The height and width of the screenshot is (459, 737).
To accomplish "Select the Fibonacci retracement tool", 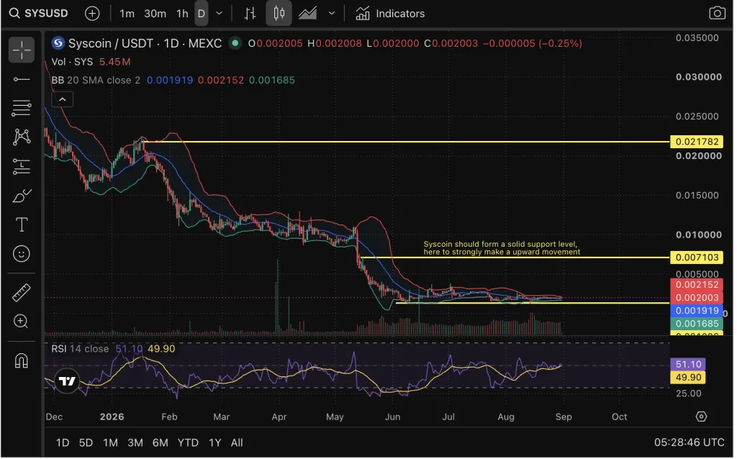I will 21,108.
